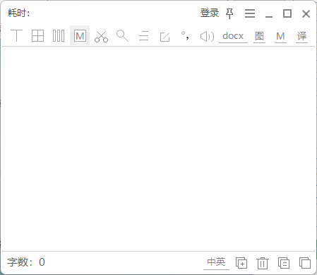This screenshot has width=317, height=275.
Task: Open the edit pencil-in-square icon
Action: click(165, 37)
